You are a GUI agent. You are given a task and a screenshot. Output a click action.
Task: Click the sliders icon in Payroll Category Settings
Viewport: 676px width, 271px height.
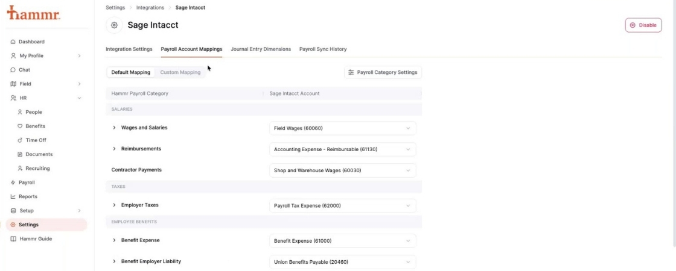pyautogui.click(x=351, y=72)
